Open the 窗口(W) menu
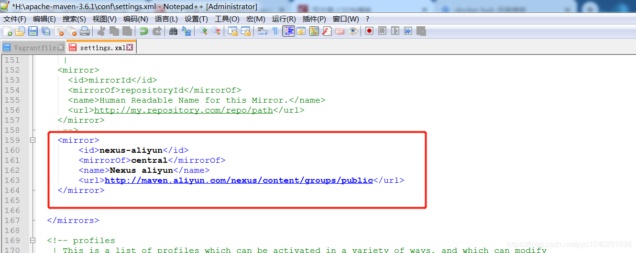The height and width of the screenshot is (253, 636). [x=346, y=19]
